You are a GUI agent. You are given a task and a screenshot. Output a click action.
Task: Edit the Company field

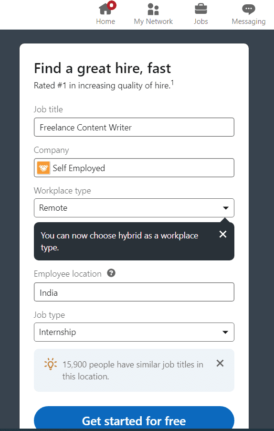click(x=134, y=168)
